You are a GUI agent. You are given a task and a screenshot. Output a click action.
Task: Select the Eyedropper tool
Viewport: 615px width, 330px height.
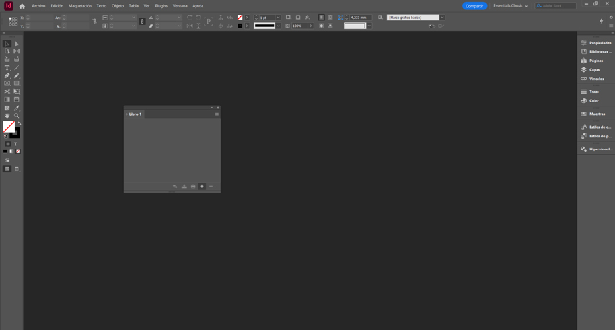pos(17,108)
